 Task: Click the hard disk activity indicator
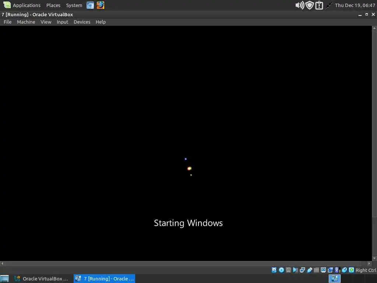(274, 270)
